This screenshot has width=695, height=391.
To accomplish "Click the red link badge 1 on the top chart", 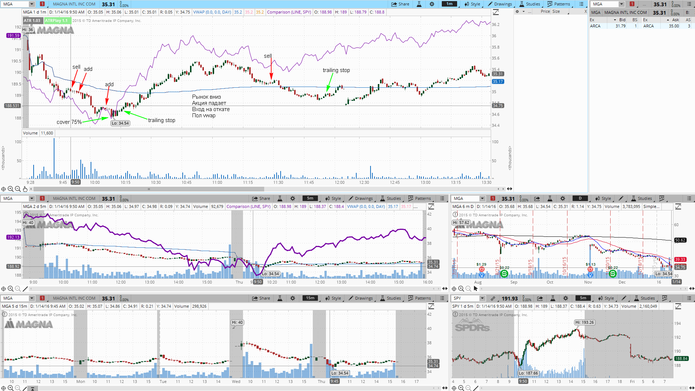I will (x=42, y=4).
